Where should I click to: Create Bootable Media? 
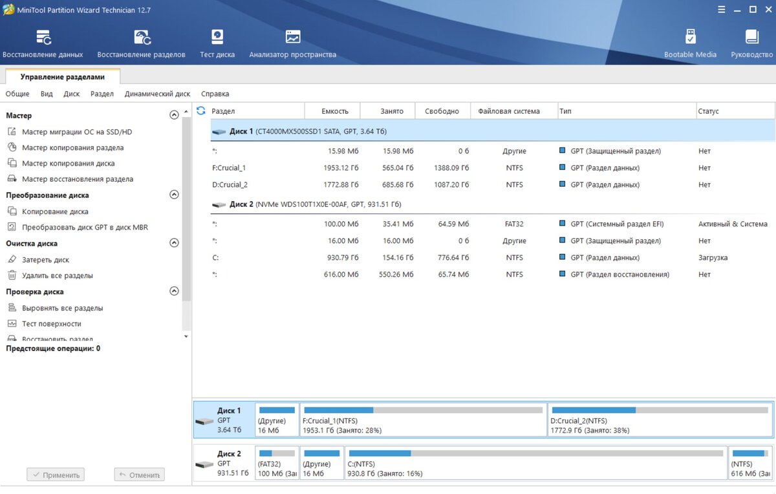pyautogui.click(x=690, y=44)
